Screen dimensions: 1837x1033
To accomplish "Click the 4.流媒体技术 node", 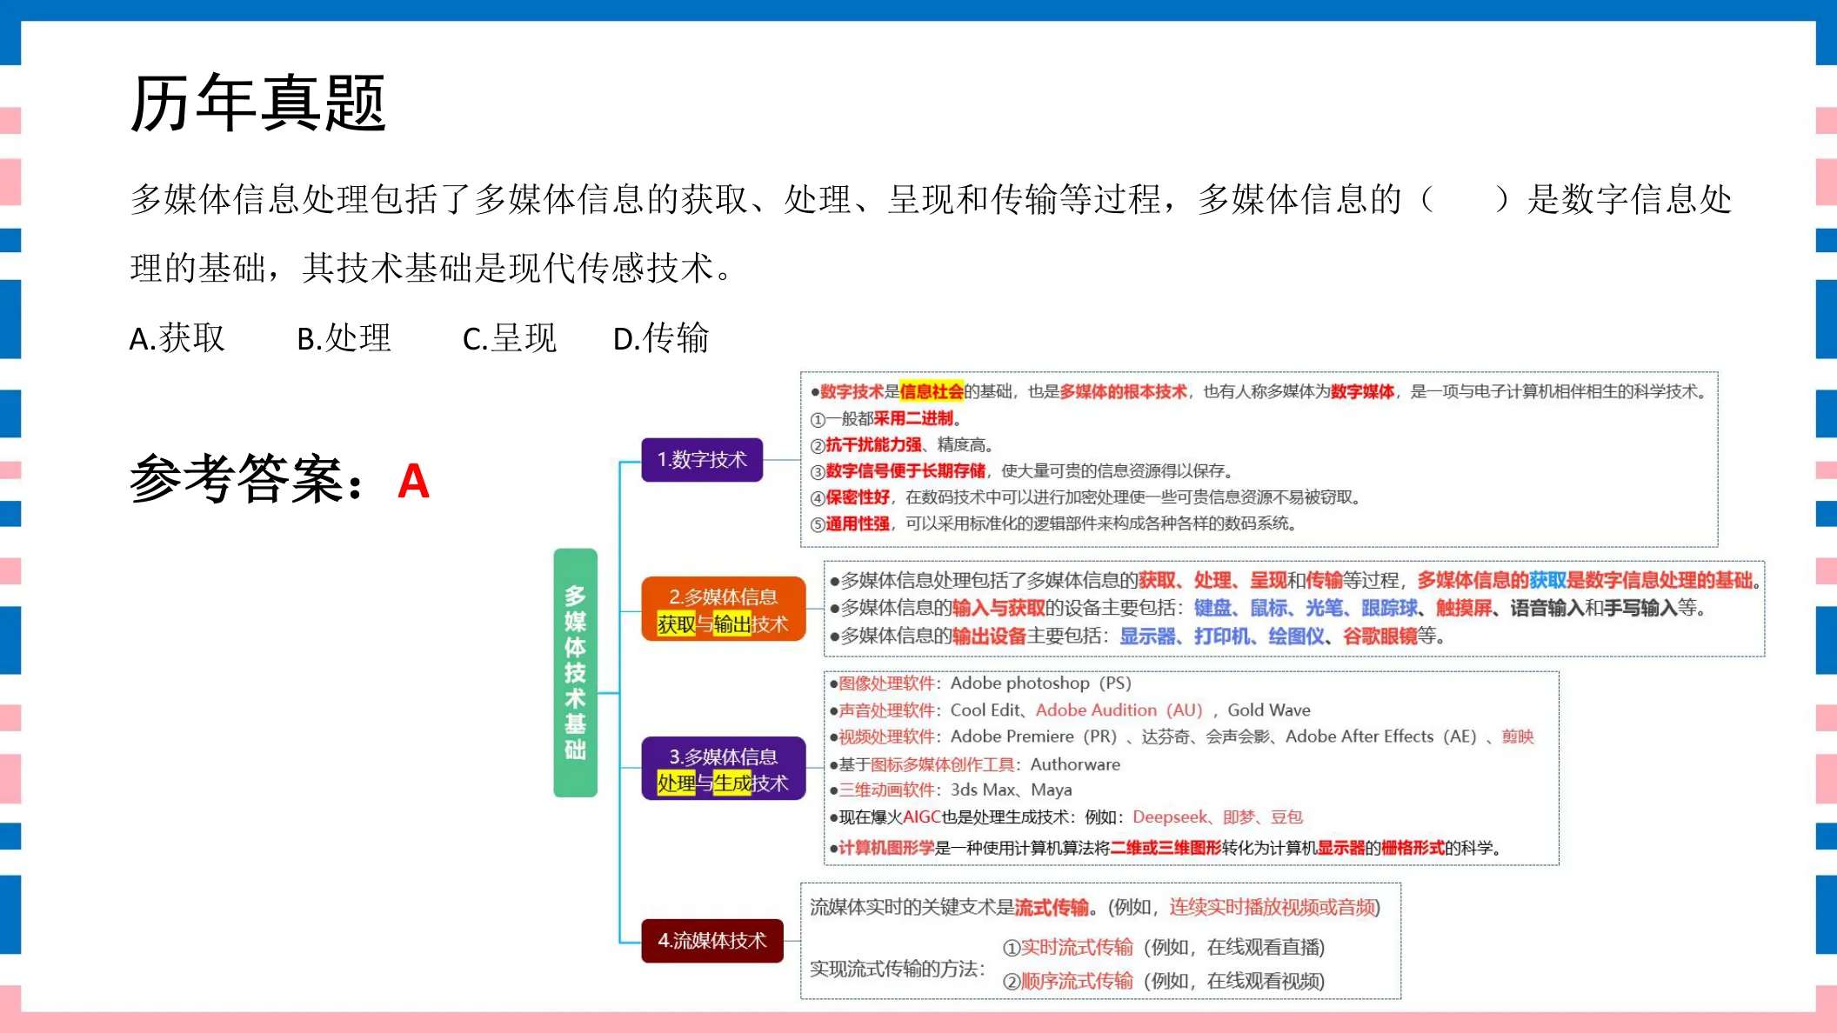I will [x=711, y=941].
